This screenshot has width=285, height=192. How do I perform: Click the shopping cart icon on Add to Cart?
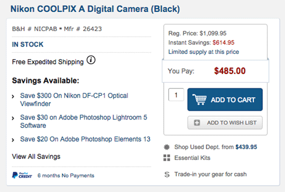(199, 99)
